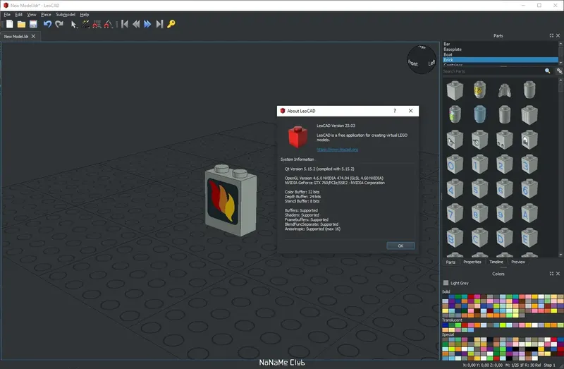Pick the brick thumbnail with number 0
The image size is (564, 369).
pos(455,164)
